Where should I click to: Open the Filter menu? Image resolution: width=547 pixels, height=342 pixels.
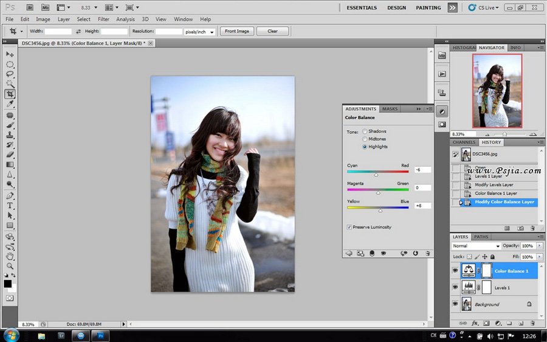[103, 19]
